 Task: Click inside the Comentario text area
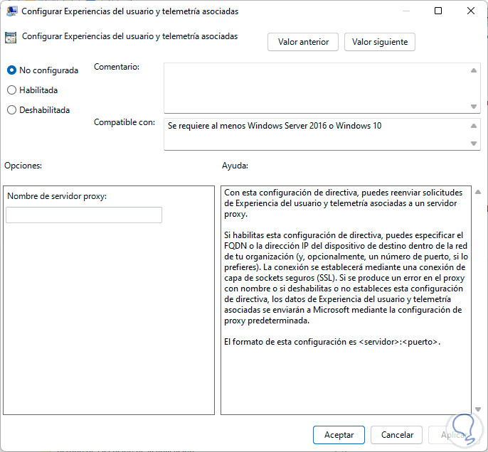pyautogui.click(x=317, y=87)
